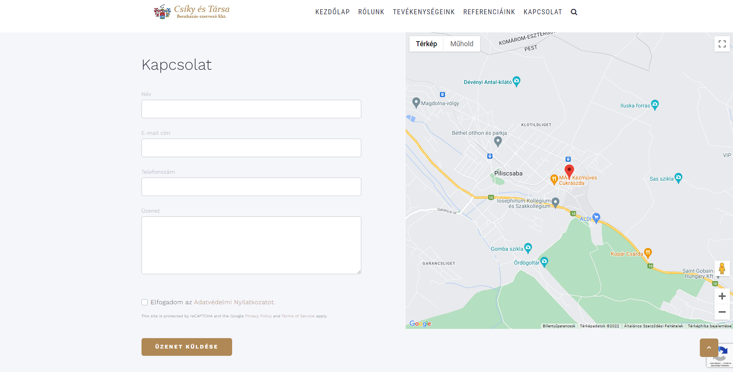Zoom out on the map

722,312
